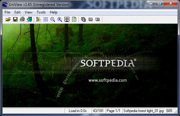Click the window resize grip corner

tap(176, 111)
